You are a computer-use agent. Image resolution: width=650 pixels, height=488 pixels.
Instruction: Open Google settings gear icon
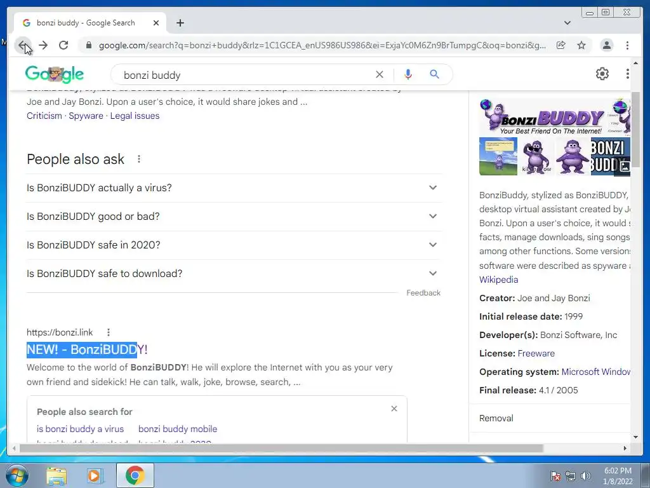coord(602,74)
